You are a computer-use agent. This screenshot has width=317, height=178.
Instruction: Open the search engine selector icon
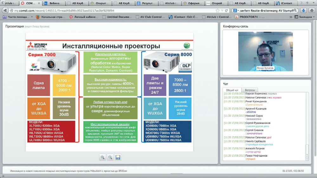pyautogui.click(x=235, y=10)
